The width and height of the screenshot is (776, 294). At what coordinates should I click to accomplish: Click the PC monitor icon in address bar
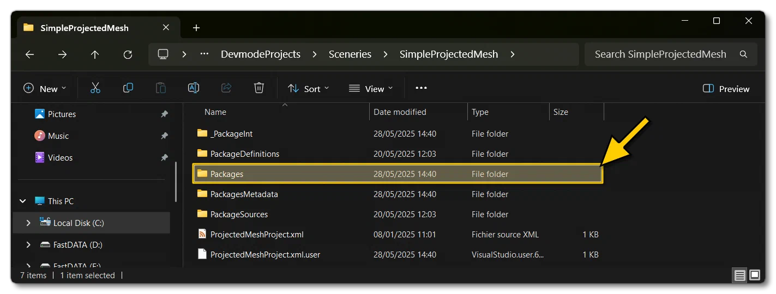click(x=163, y=54)
